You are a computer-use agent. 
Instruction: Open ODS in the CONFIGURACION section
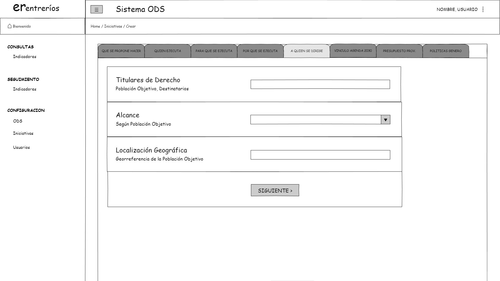(18, 121)
